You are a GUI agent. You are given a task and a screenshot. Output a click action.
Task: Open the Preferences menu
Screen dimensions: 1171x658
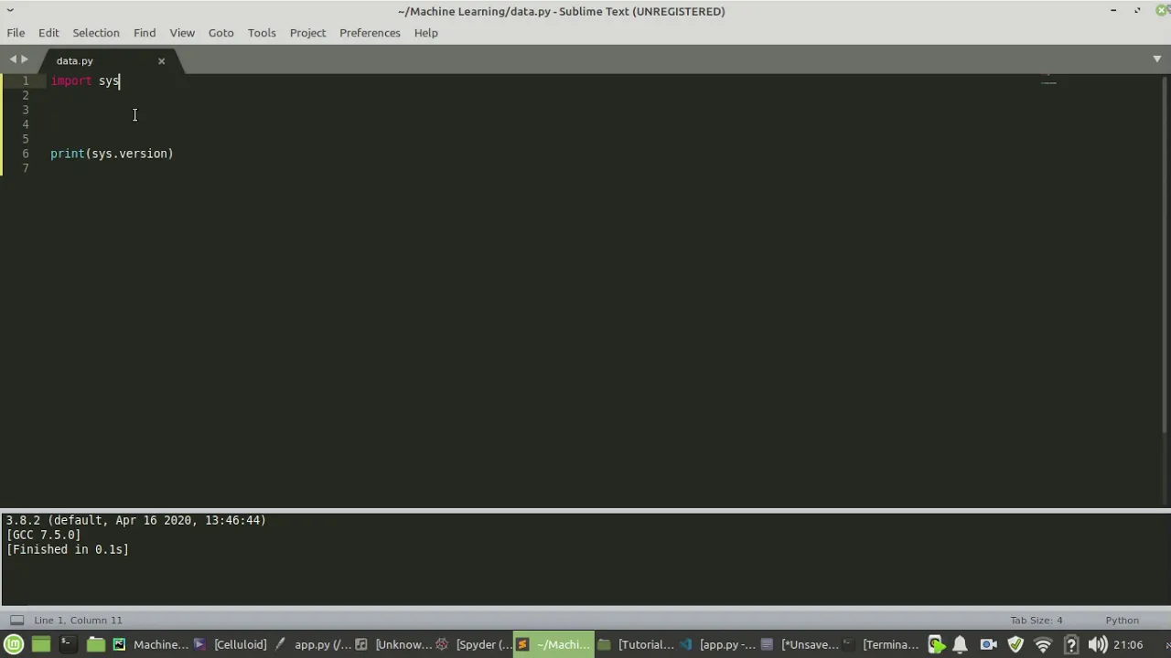point(370,33)
